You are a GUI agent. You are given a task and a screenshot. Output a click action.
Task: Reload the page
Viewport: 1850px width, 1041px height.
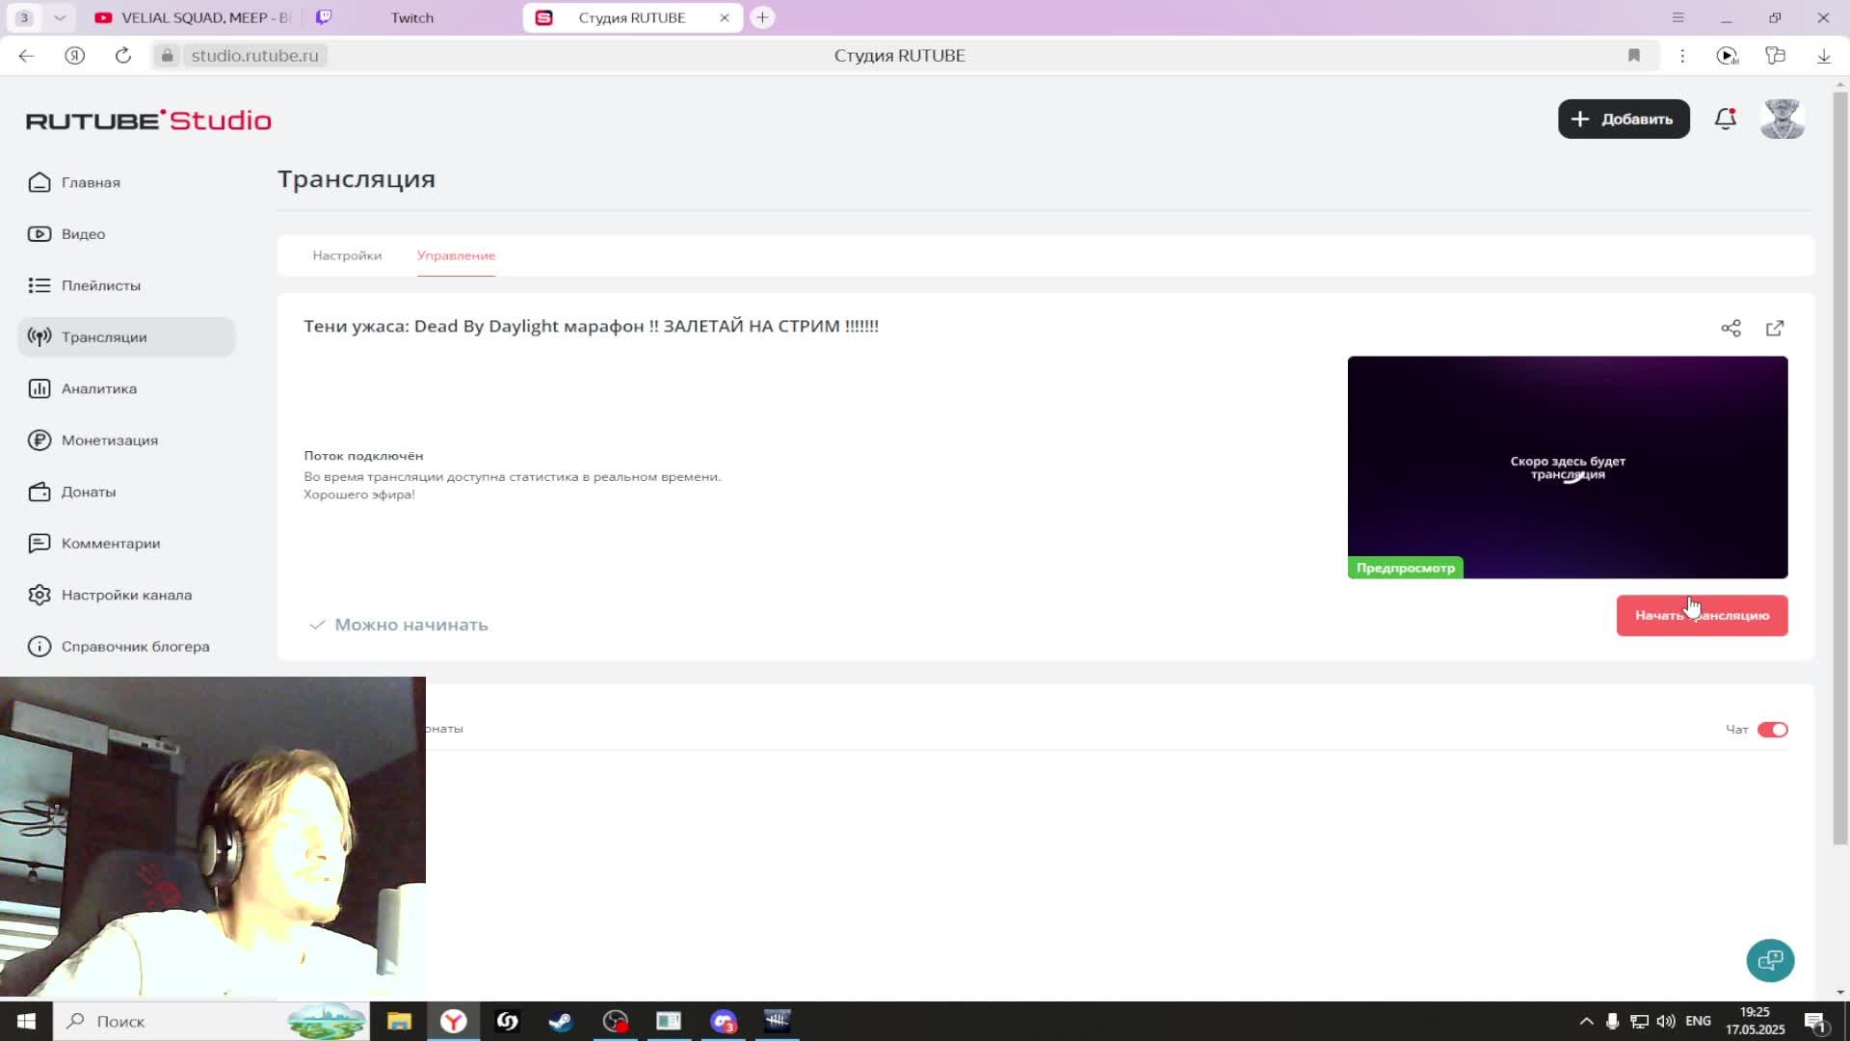tap(123, 56)
